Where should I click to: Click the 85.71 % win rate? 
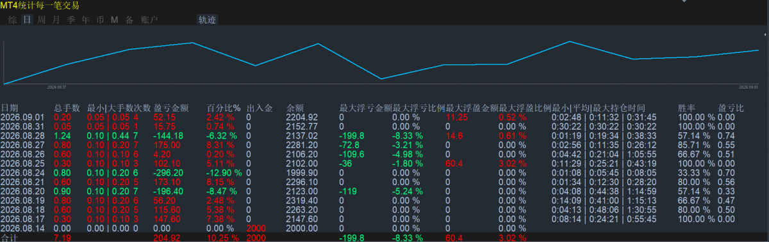pos(694,145)
